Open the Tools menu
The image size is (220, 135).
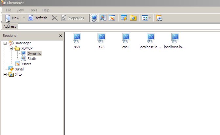33,10
